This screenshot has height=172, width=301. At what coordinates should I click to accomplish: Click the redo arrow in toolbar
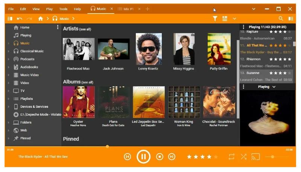[29, 18]
